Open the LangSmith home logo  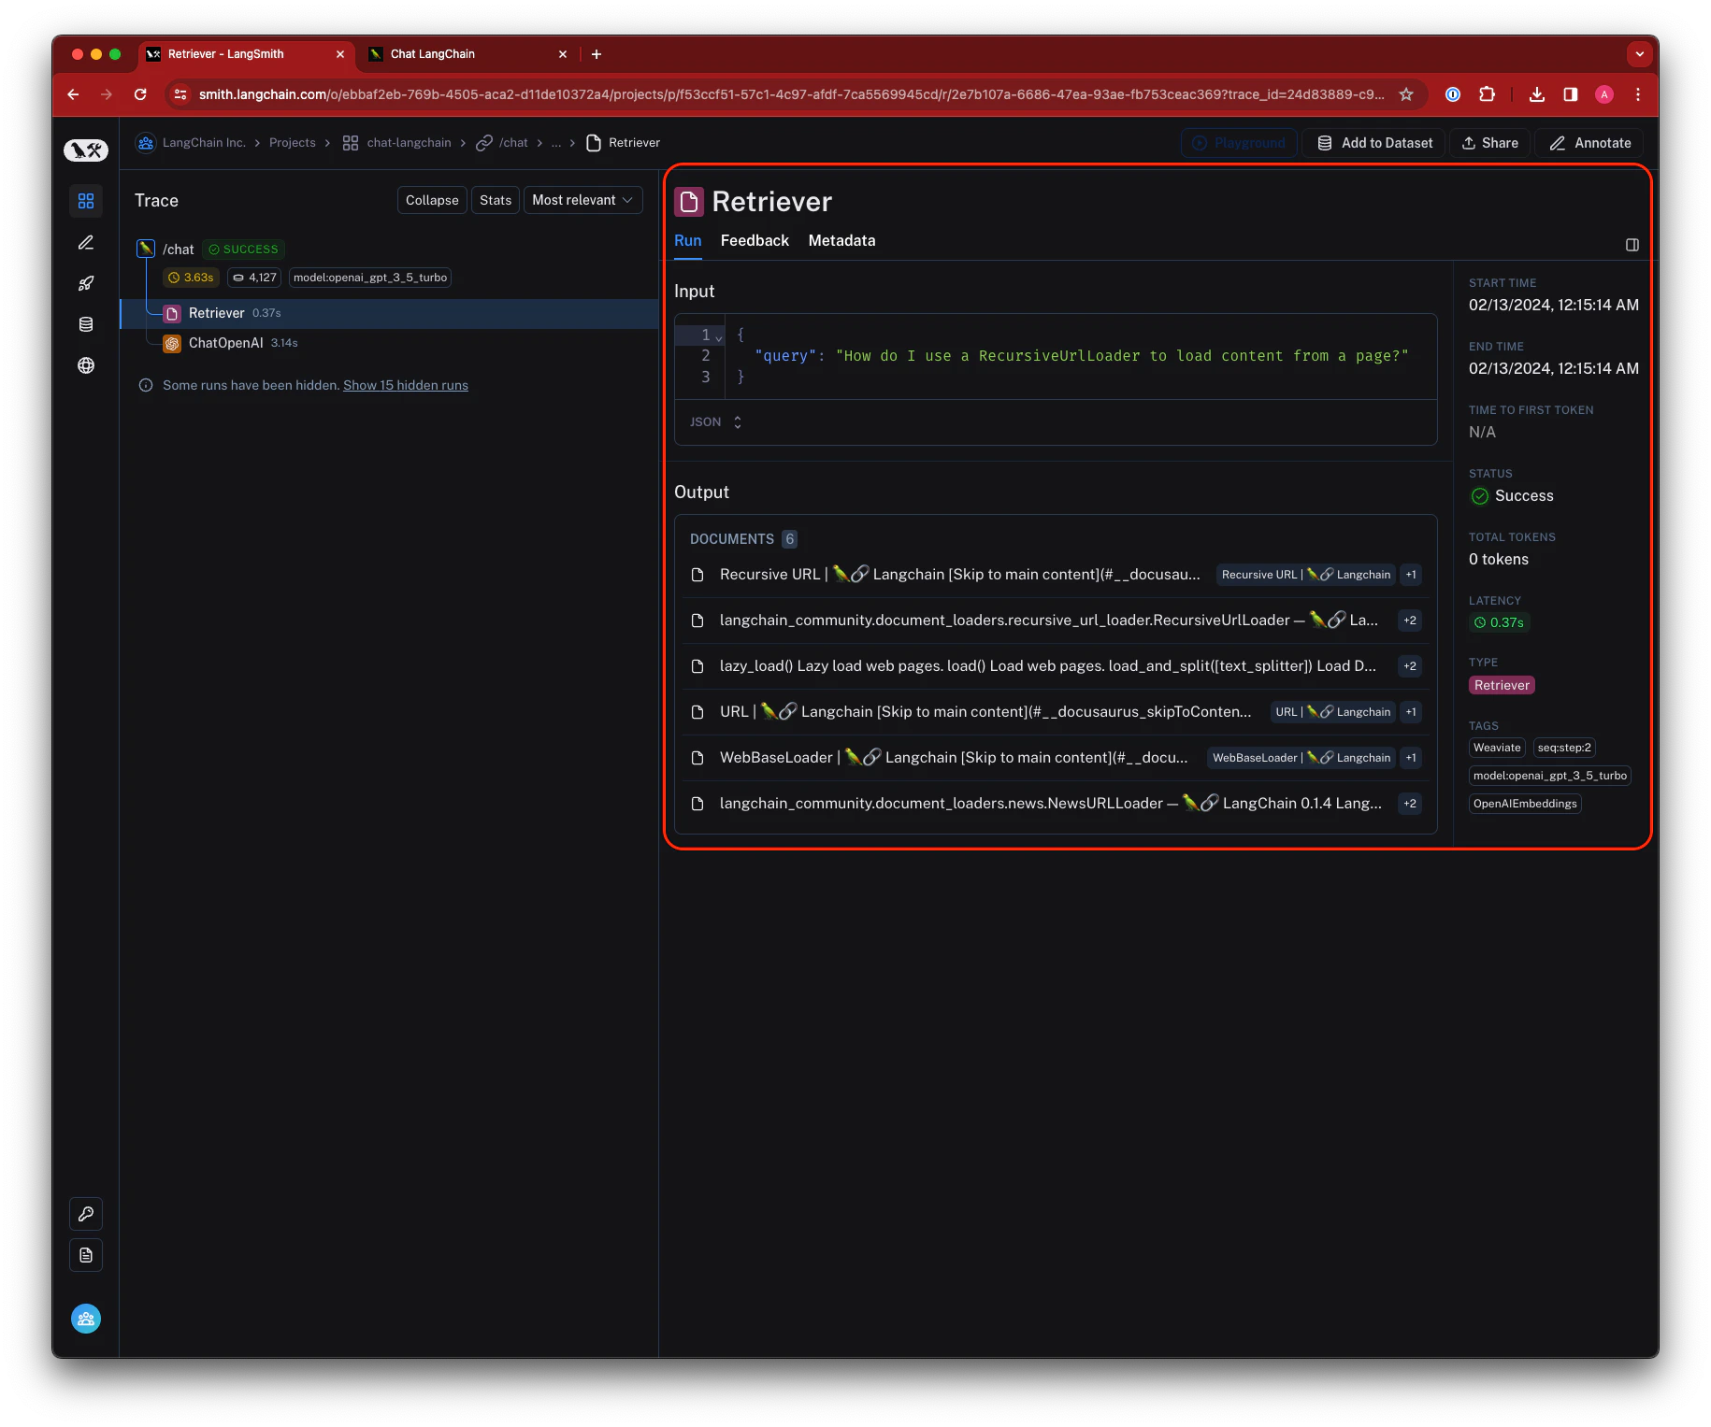(x=86, y=150)
